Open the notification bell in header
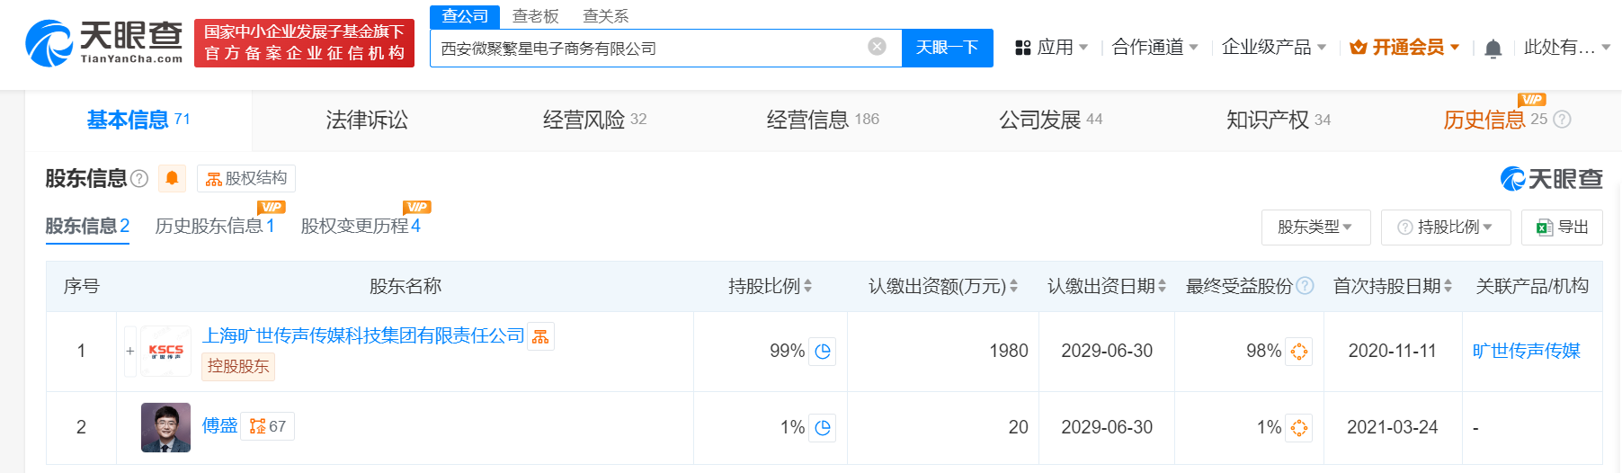Viewport: 1622px width, 473px height. pyautogui.click(x=1493, y=49)
